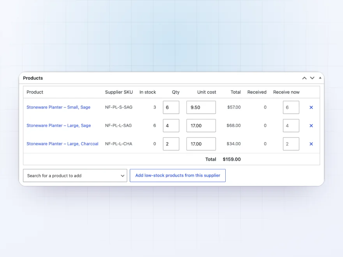Viewport: 343px width, 257px height.
Task: Remove the Stoneware Planter Large, Sage row
Action: tap(311, 126)
